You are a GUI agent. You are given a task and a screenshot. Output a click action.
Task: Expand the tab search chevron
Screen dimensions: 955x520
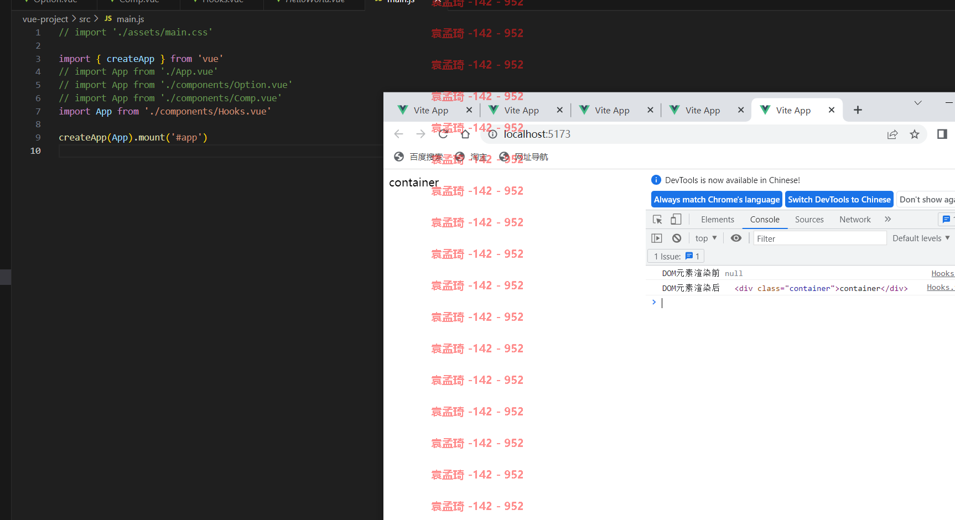click(x=918, y=103)
